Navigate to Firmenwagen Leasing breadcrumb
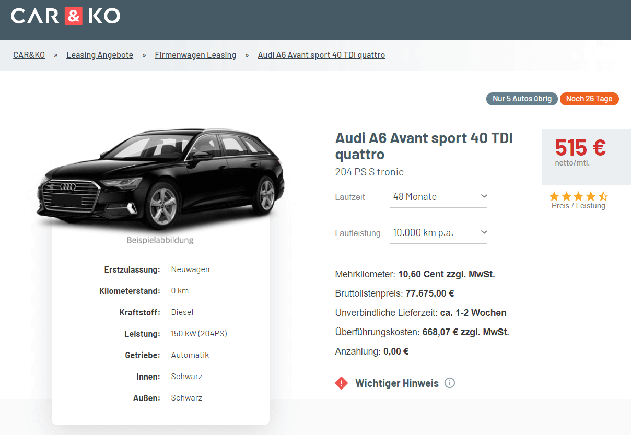Screen dimensions: 631x435 [195, 55]
